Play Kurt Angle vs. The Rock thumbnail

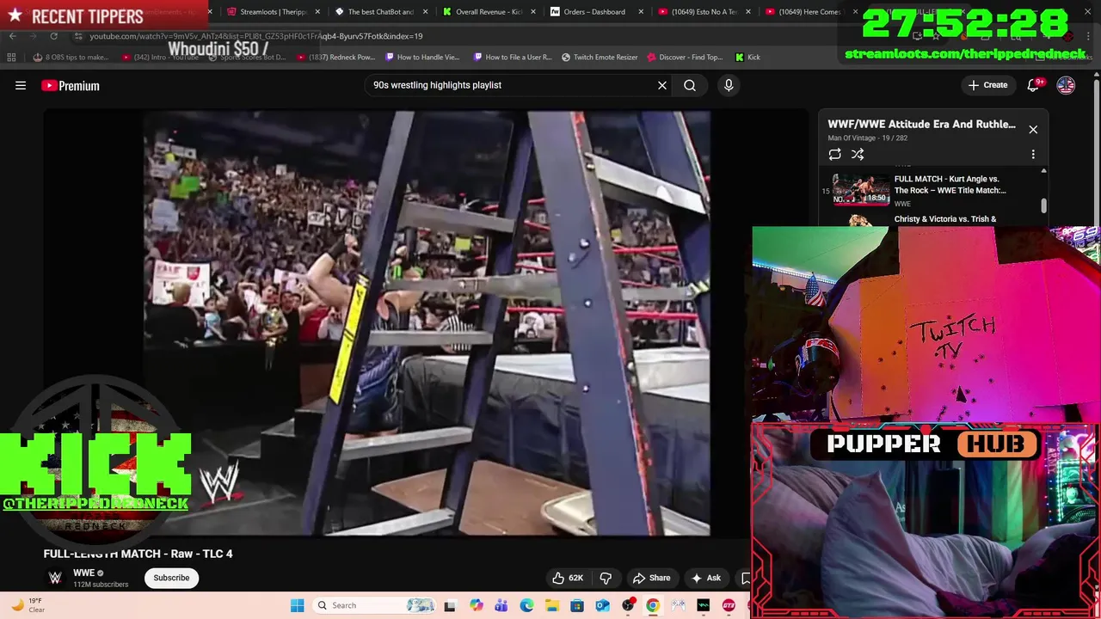click(x=860, y=190)
